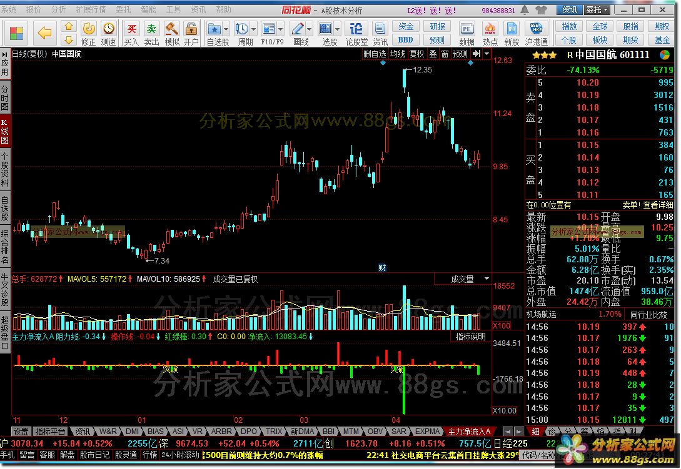Toggle the 叠 overlay button

point(433,54)
